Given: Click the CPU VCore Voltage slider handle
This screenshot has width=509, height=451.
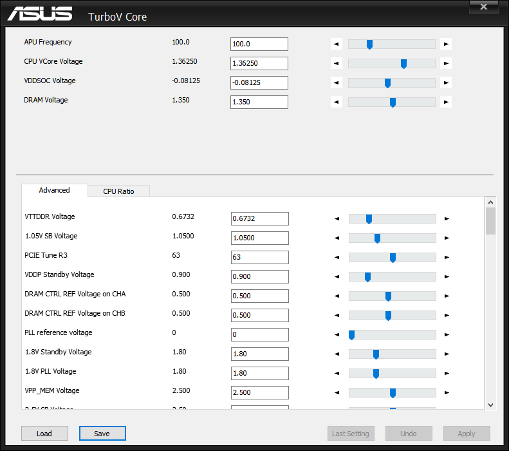Looking at the screenshot, I should pos(403,64).
